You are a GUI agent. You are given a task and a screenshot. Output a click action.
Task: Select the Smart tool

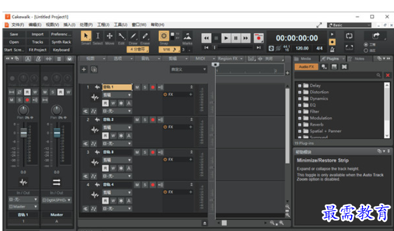[x=86, y=36]
